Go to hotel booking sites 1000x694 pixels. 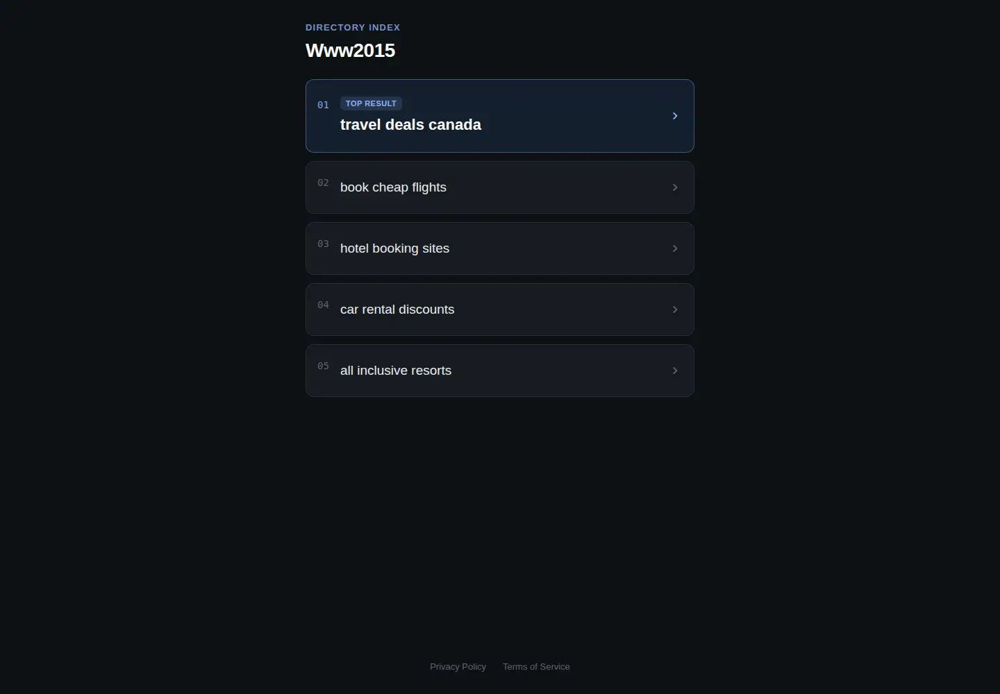pos(500,248)
